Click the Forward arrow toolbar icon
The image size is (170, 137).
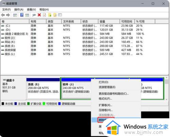(x=8, y=15)
